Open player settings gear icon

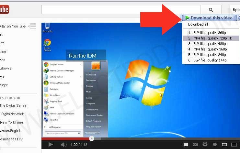tap(205, 144)
